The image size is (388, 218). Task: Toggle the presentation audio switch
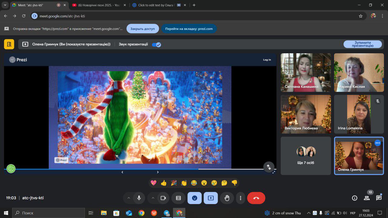(x=156, y=45)
